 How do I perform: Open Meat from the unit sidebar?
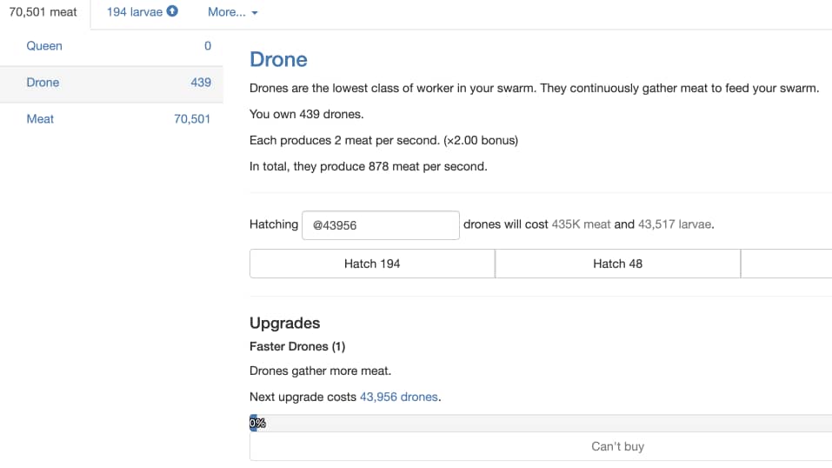tap(40, 118)
